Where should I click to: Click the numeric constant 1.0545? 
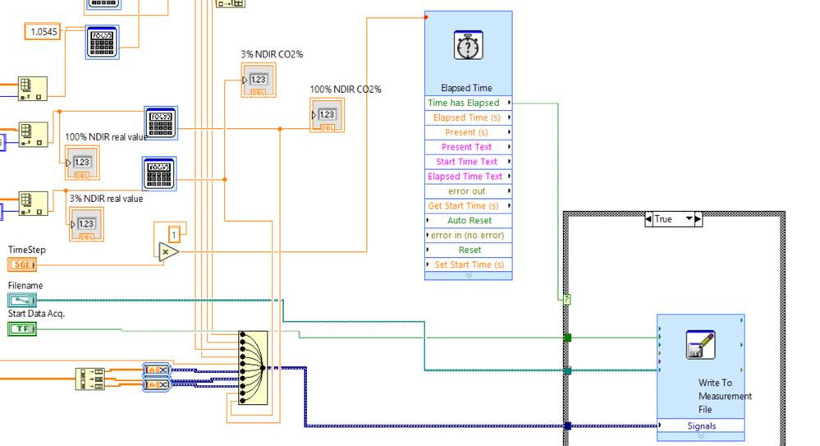[43, 32]
